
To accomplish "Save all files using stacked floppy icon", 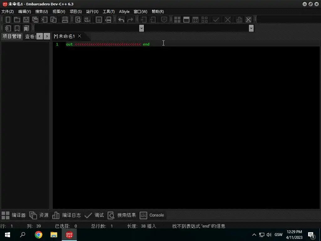I will click(35, 20).
